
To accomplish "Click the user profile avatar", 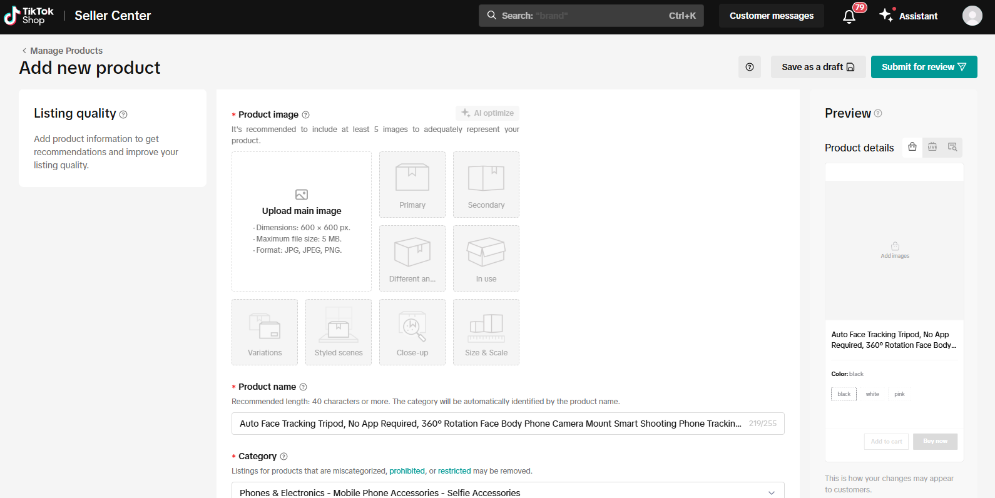I will [x=972, y=16].
